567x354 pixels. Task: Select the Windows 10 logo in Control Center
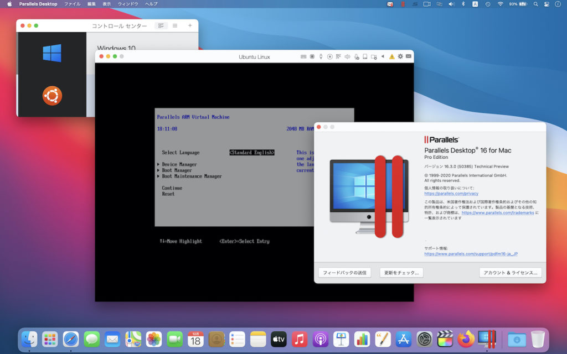pyautogui.click(x=51, y=51)
